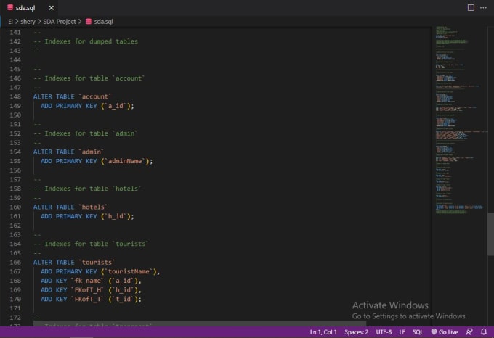Change indentation via Spaces: 2

356,332
